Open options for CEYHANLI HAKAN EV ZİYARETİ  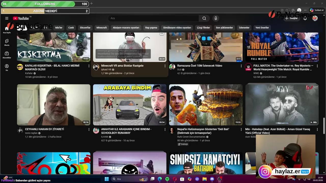coord(89,129)
